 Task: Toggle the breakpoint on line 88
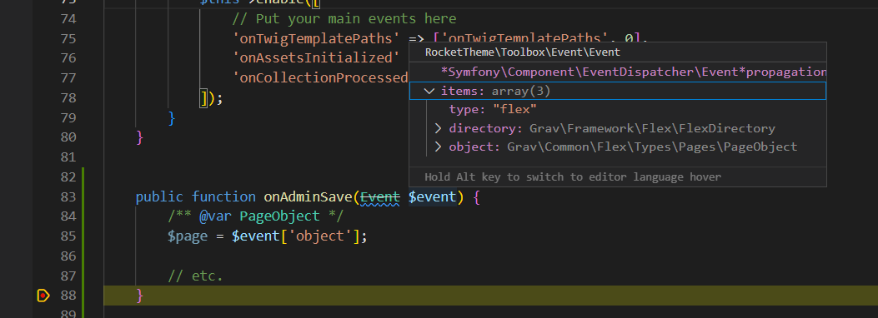[x=43, y=295]
